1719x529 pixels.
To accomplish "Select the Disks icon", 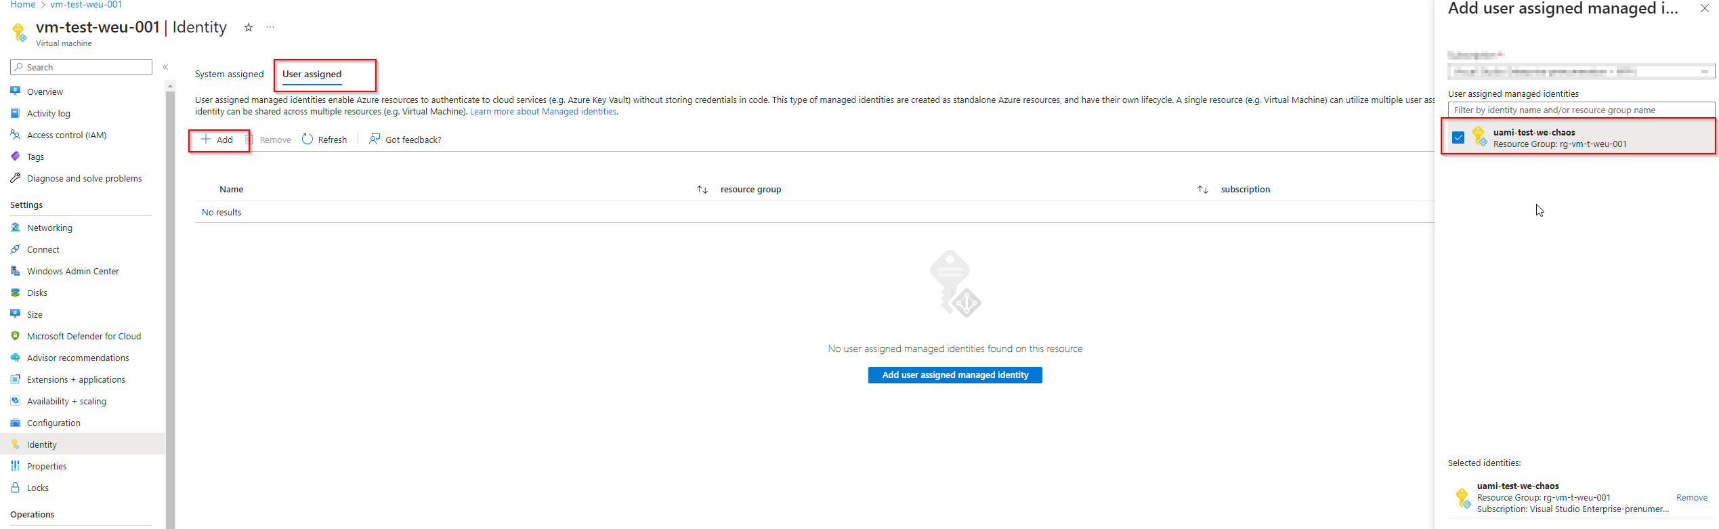I will pyautogui.click(x=16, y=292).
